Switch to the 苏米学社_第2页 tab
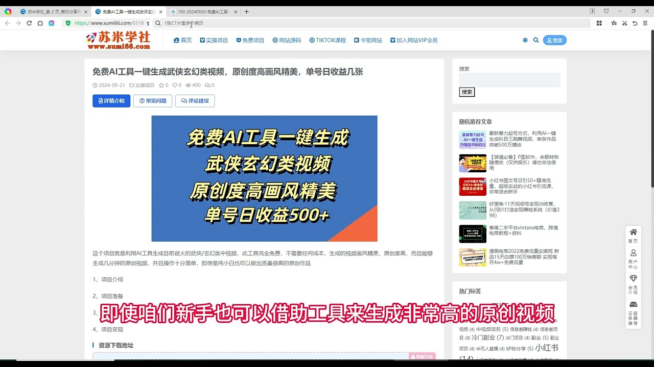This screenshot has width=654, height=367. click(54, 11)
